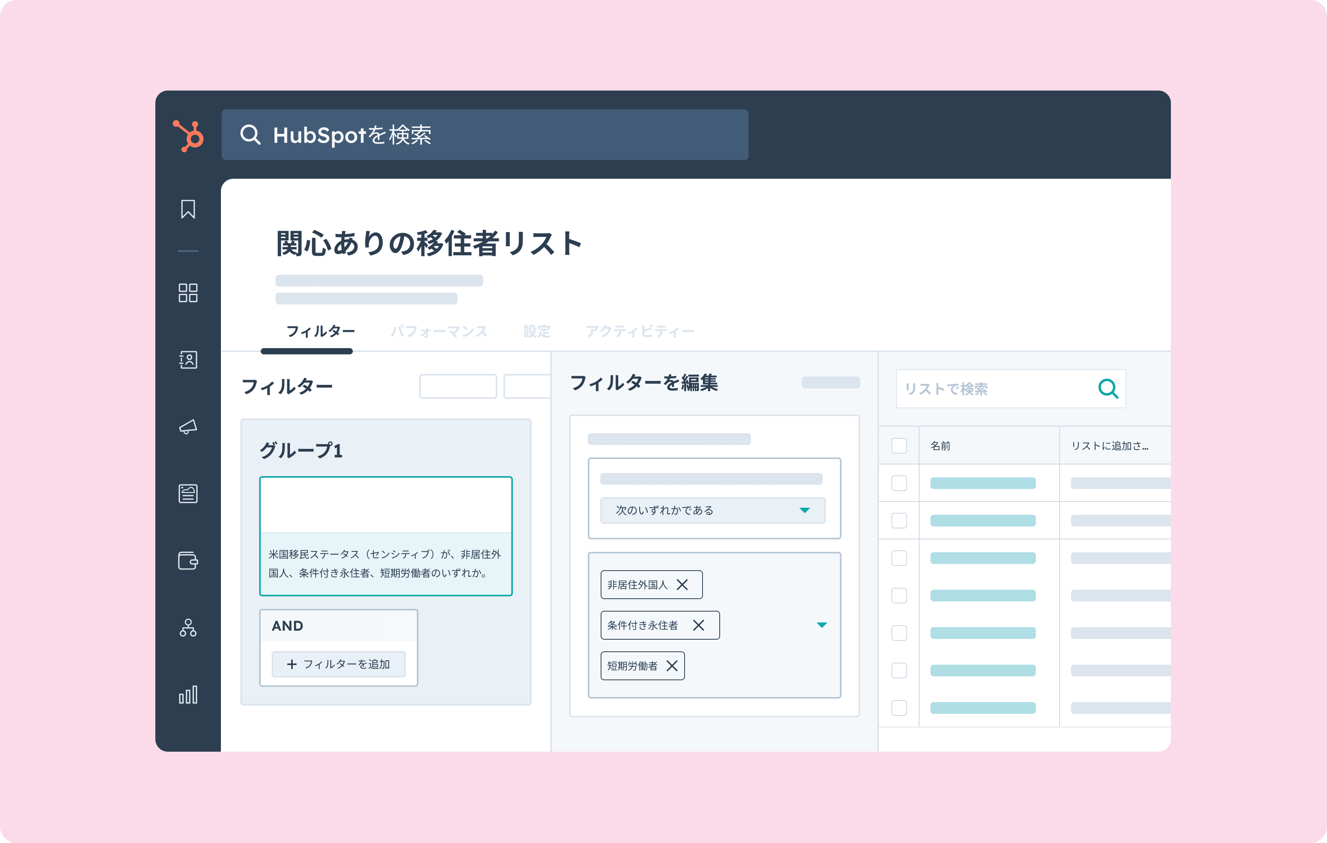The height and width of the screenshot is (843, 1327).
Task: Select the 米国移民ステータス filter card
Action: coord(386,536)
